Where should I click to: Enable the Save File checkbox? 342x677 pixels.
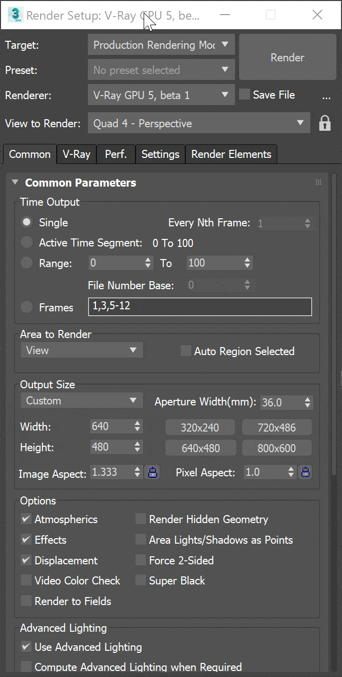pos(245,95)
